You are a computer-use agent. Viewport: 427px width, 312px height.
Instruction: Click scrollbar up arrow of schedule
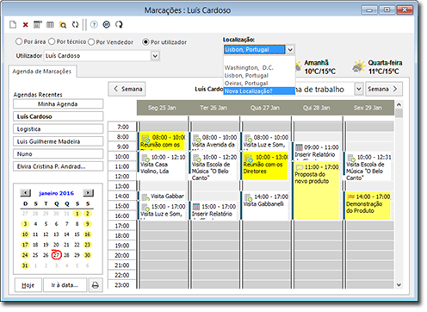(399, 104)
